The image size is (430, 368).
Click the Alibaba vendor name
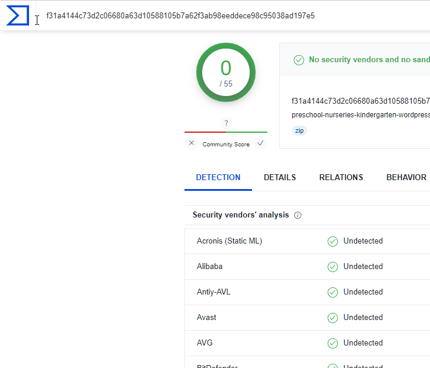pos(209,266)
